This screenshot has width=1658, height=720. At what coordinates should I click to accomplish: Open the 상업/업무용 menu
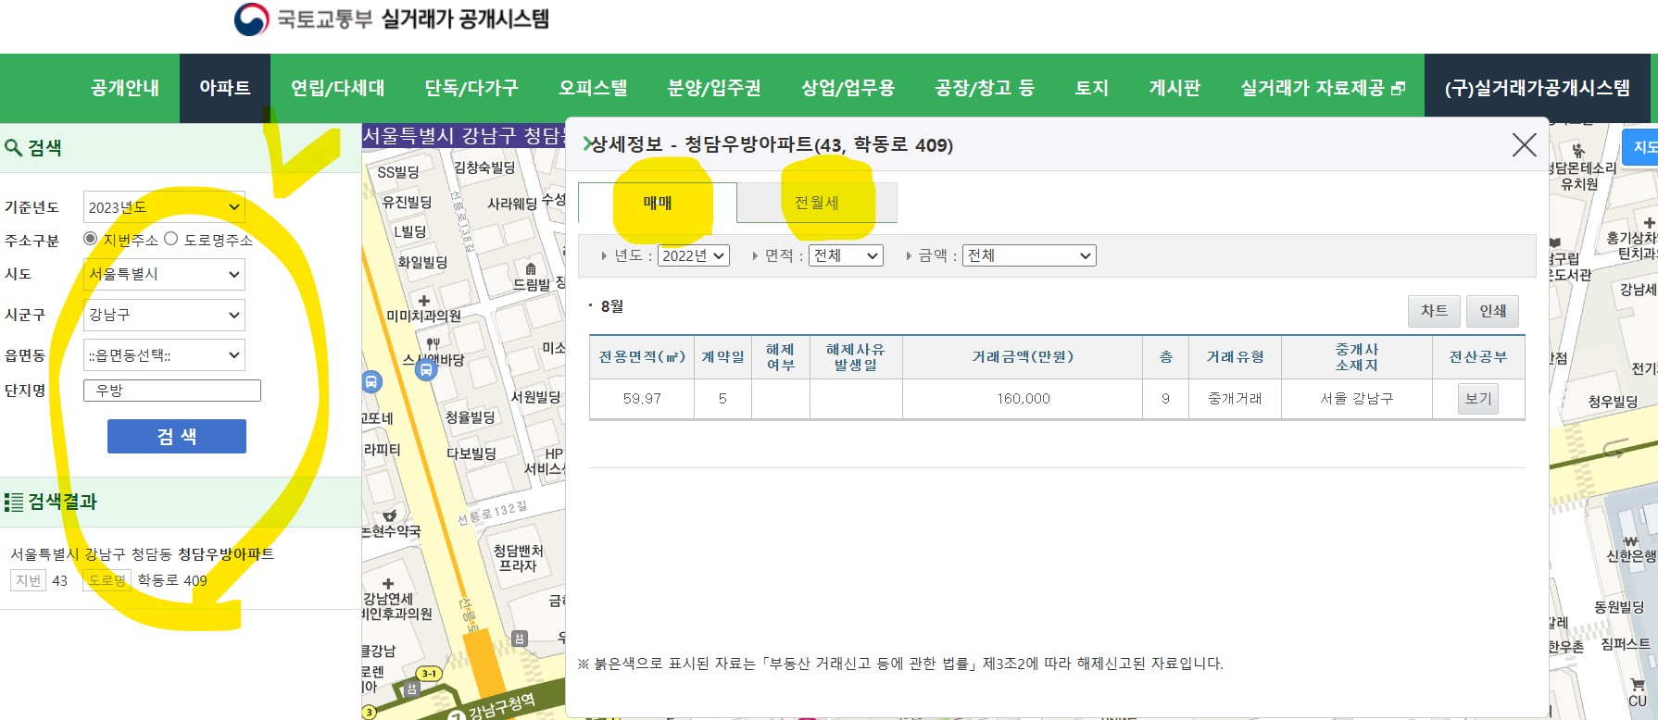click(848, 88)
